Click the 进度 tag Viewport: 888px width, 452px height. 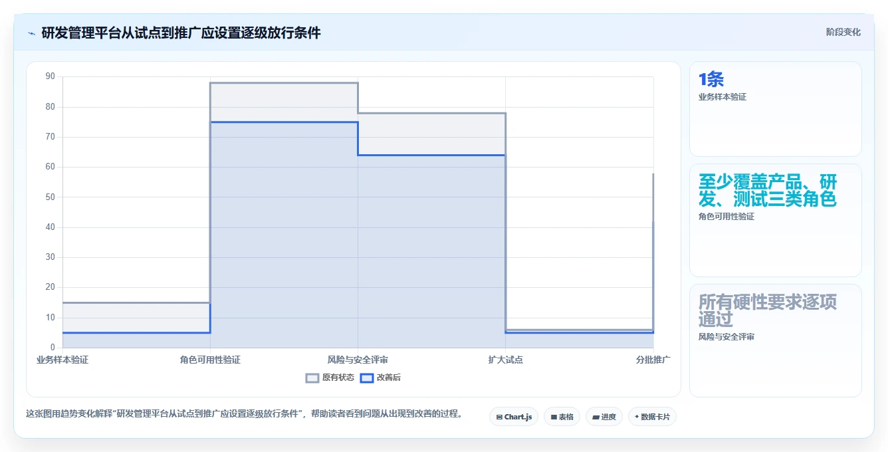pos(604,417)
